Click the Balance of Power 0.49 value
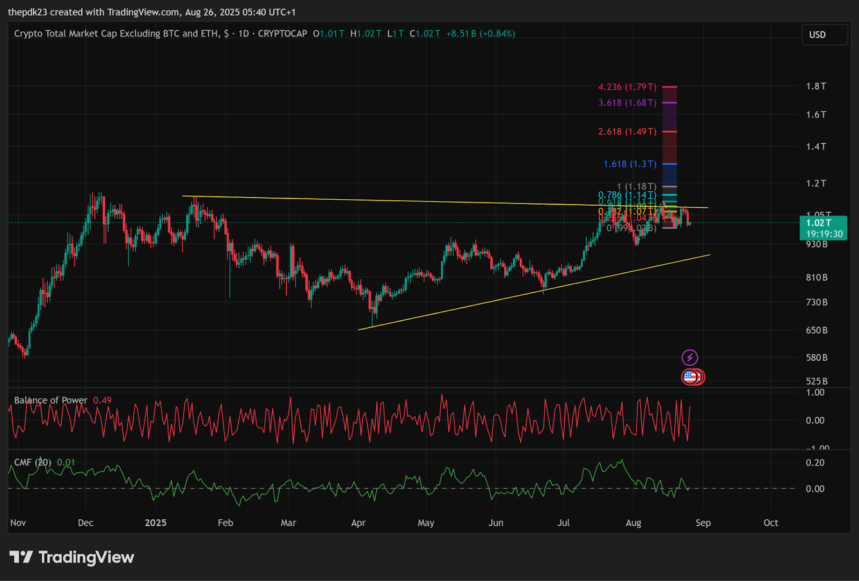 (x=102, y=401)
